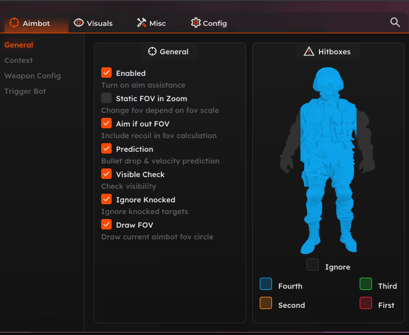The width and height of the screenshot is (409, 335).
Task: Uncheck the Enabled checkbox
Action: pyautogui.click(x=107, y=73)
